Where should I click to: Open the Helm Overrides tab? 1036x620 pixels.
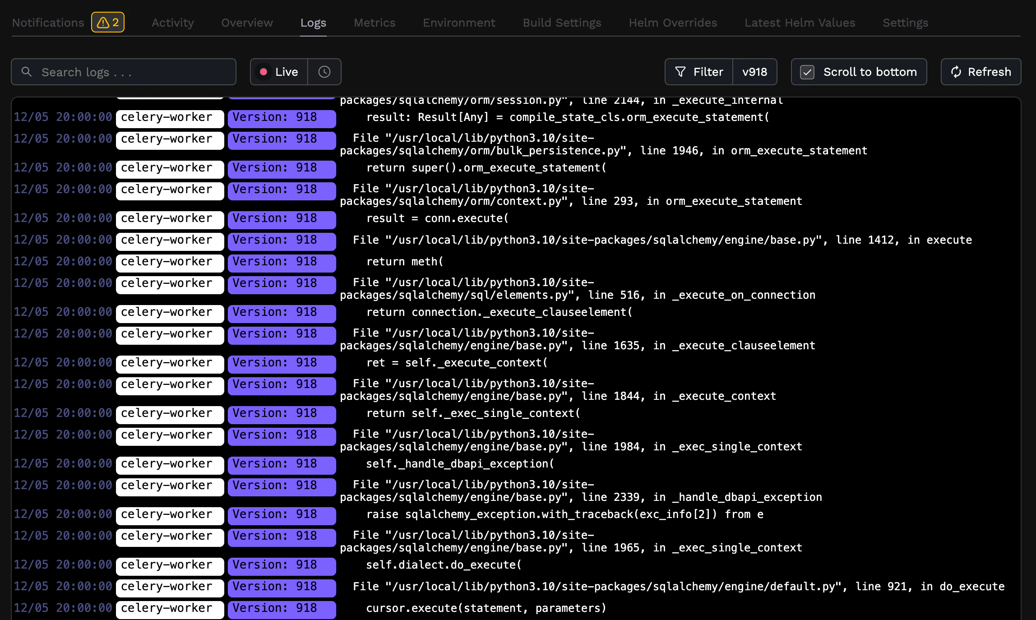[x=672, y=23]
